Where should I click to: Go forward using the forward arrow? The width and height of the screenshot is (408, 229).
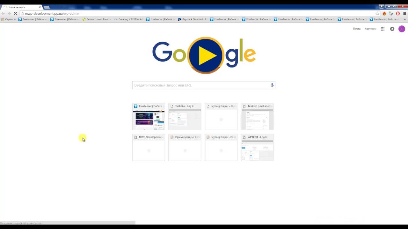(9, 14)
